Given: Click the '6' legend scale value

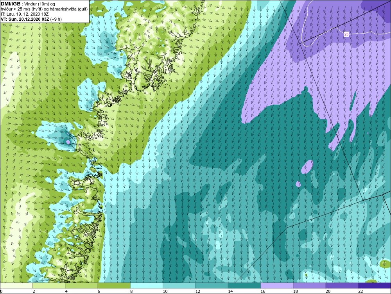Looking at the screenshot, I should pos(99,292).
